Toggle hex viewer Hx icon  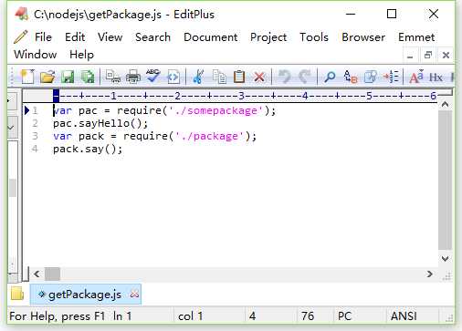436,78
